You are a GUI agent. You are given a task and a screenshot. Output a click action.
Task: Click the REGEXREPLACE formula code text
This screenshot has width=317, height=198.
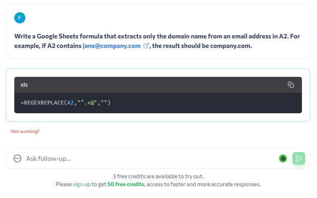tap(65, 103)
